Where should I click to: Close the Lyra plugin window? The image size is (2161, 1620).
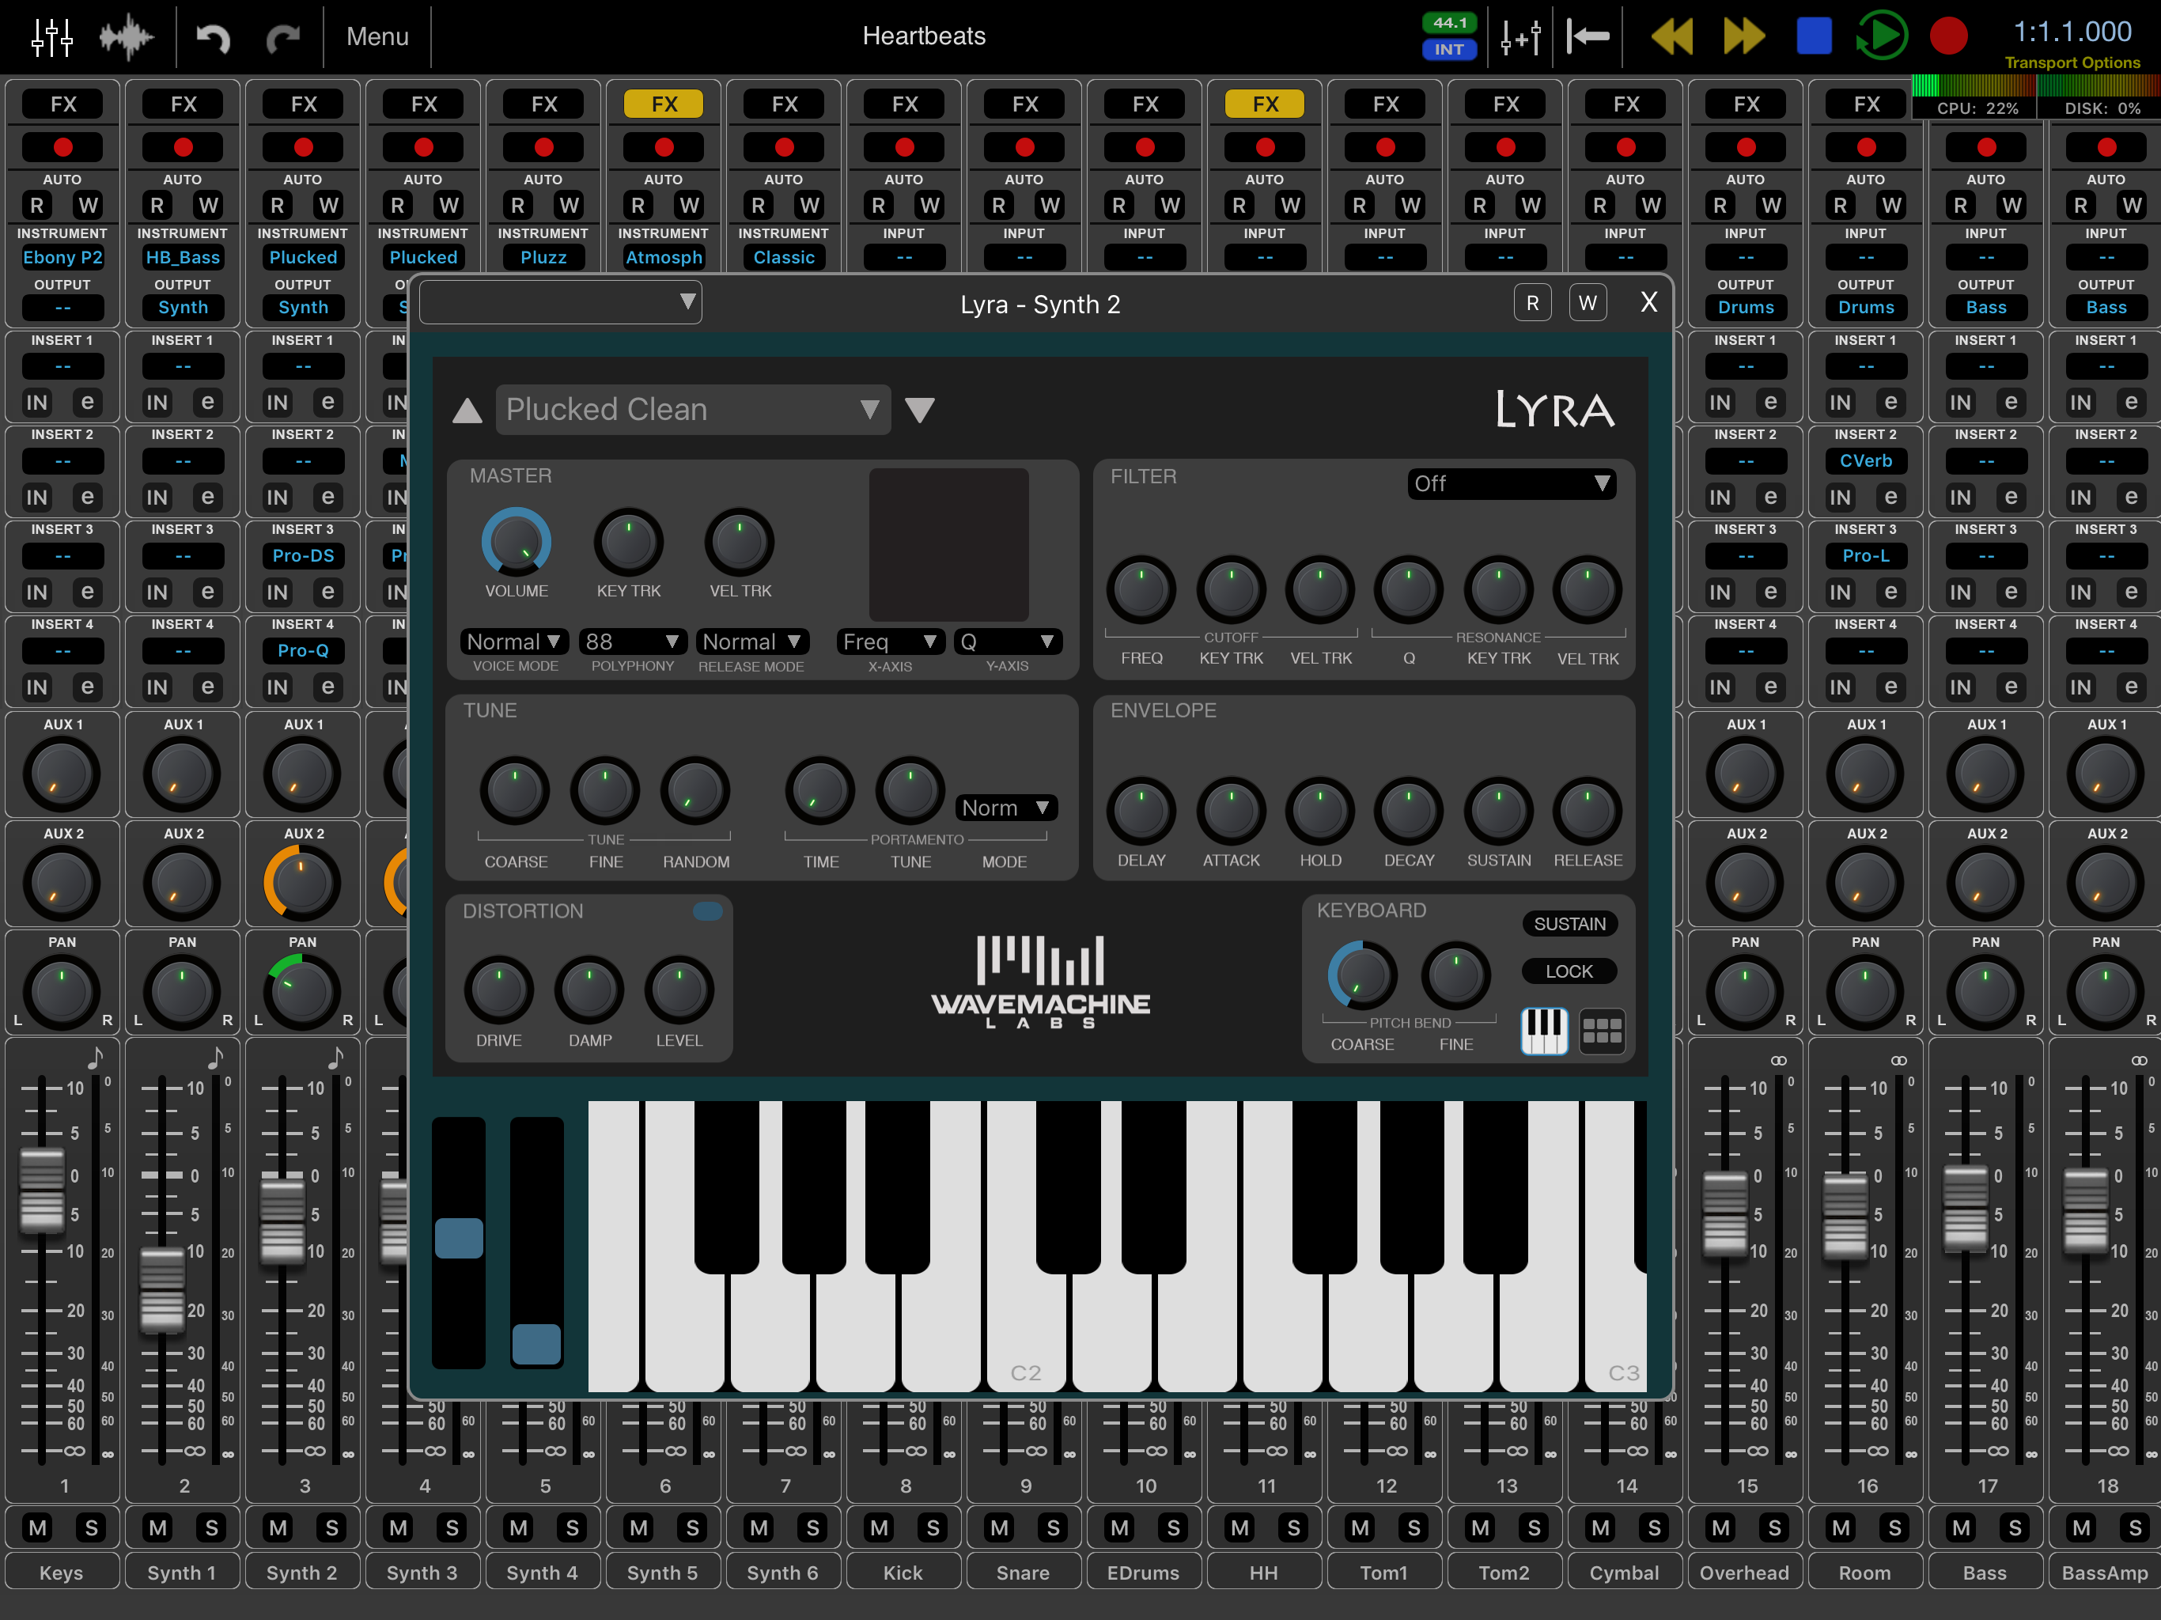point(1648,303)
